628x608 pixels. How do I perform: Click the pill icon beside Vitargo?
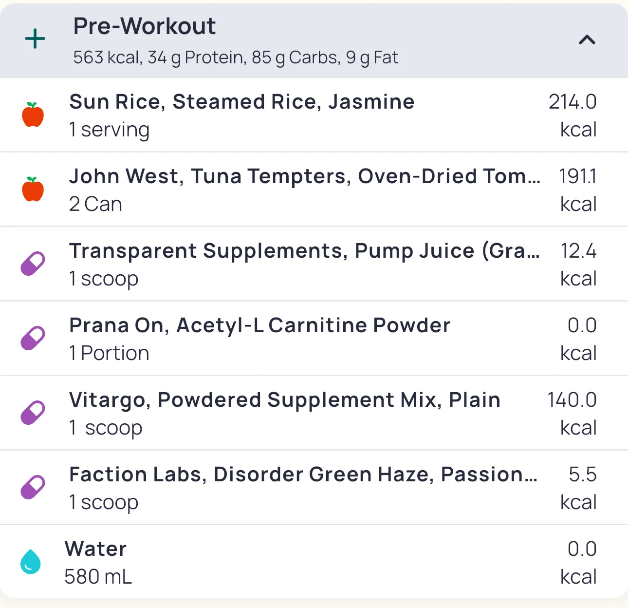(33, 413)
